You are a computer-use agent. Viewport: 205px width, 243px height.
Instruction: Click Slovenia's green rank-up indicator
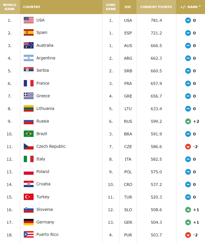[x=188, y=210]
